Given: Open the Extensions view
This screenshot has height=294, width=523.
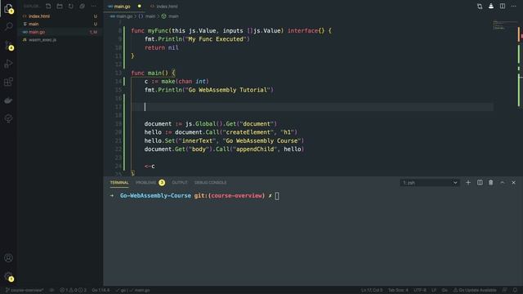Looking at the screenshot, I should [x=8, y=82].
